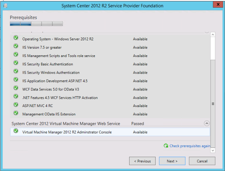This screenshot has height=171, width=225.
Task: Collapse the Virtual Machine Manager Web Service section
Action: tap(207, 123)
